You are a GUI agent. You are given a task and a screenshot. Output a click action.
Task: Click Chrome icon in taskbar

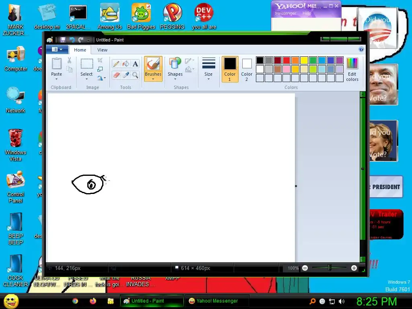click(75, 301)
